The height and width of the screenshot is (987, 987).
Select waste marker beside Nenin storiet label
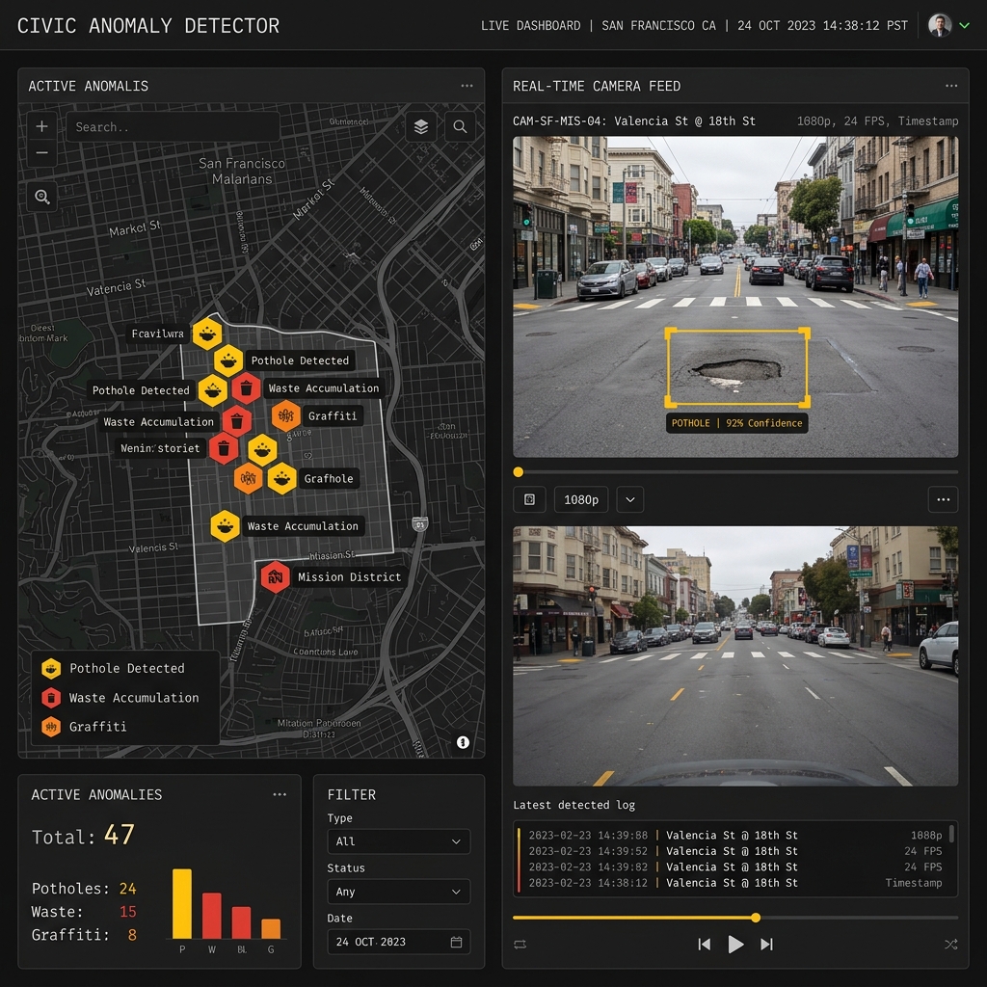224,448
